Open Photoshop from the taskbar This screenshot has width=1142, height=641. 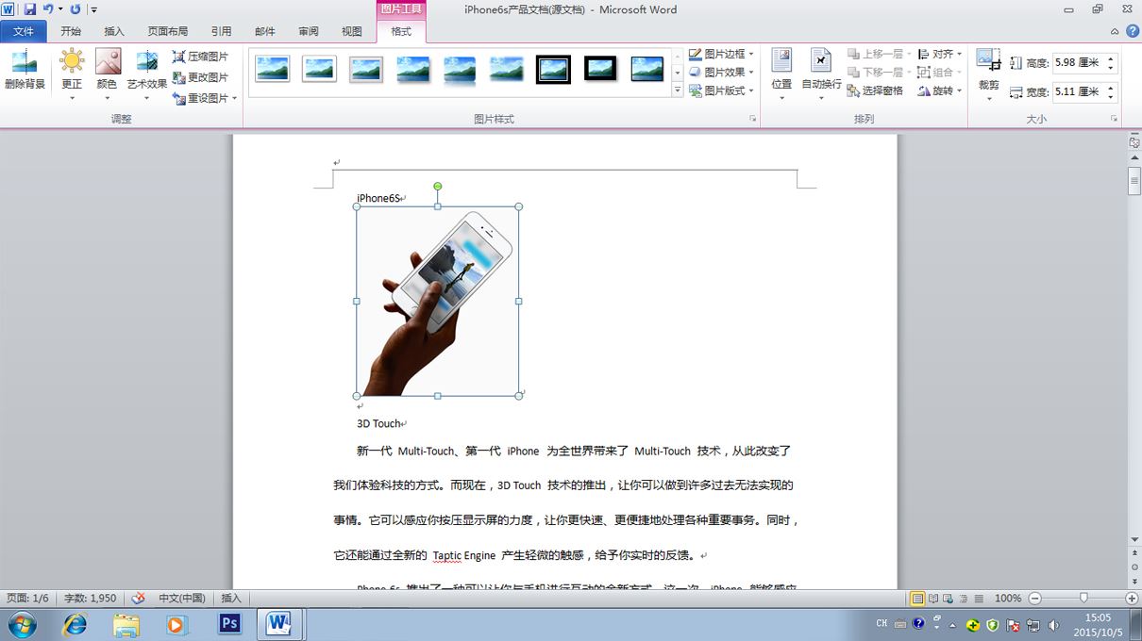pyautogui.click(x=229, y=624)
